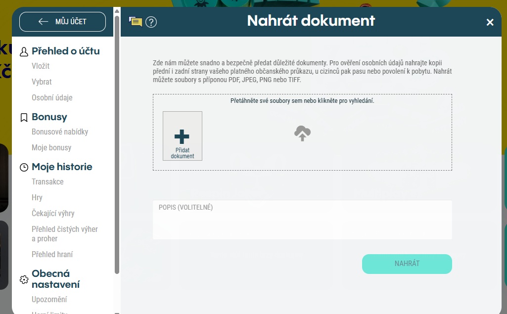Click the chat messages icon in header

[x=135, y=22]
